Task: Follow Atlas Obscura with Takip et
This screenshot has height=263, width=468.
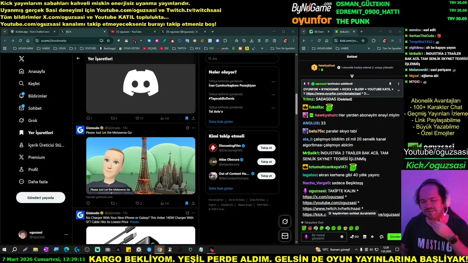Action: pos(266,162)
